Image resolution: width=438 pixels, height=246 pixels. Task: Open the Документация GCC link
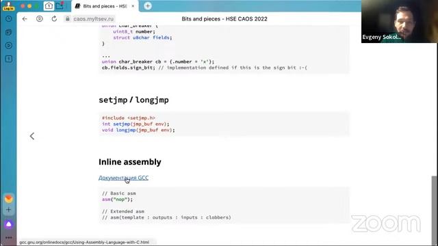coord(123,178)
